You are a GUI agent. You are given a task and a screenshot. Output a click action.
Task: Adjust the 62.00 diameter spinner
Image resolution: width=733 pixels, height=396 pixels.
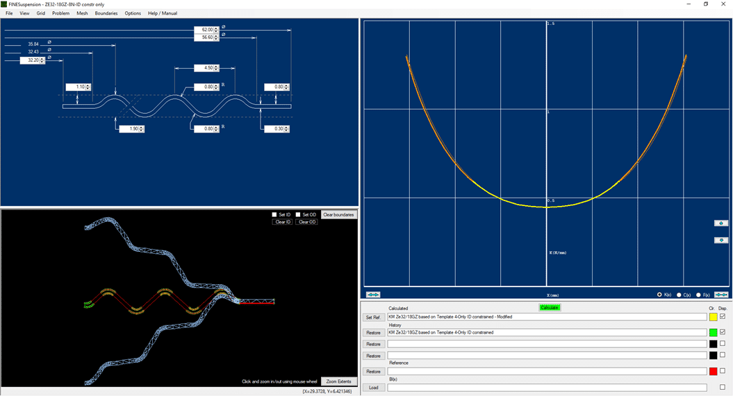click(x=216, y=30)
